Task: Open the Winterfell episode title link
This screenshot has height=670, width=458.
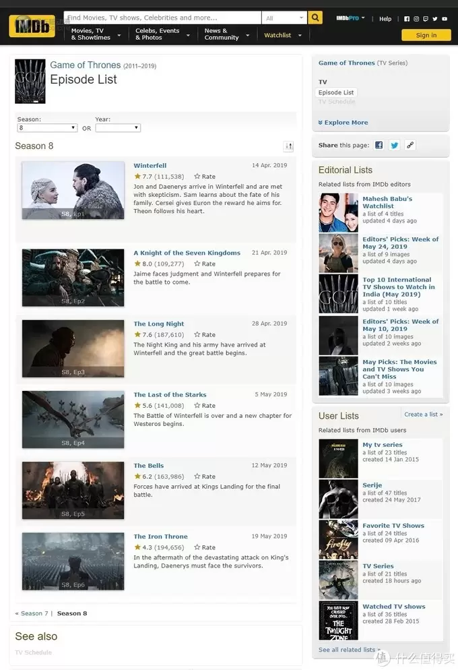Action: pos(150,165)
